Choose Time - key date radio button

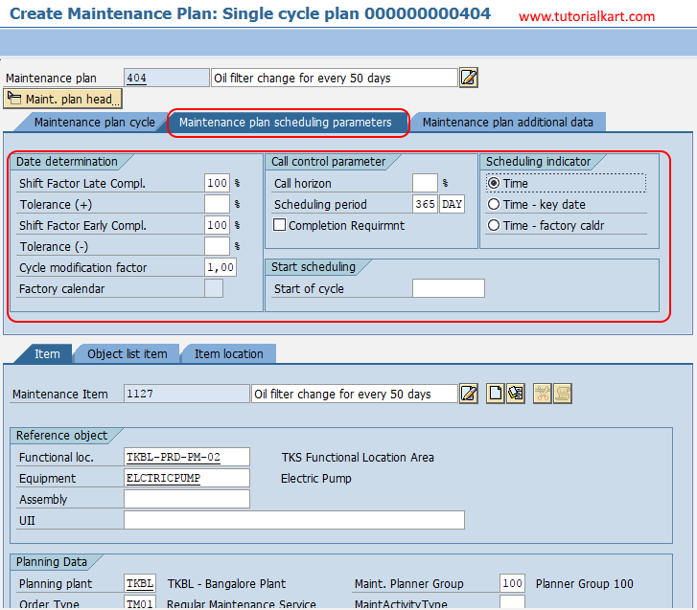click(494, 204)
